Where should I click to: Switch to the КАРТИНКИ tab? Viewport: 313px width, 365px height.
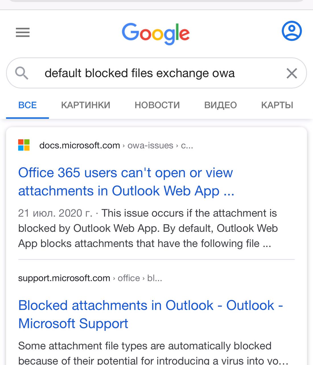click(x=86, y=105)
